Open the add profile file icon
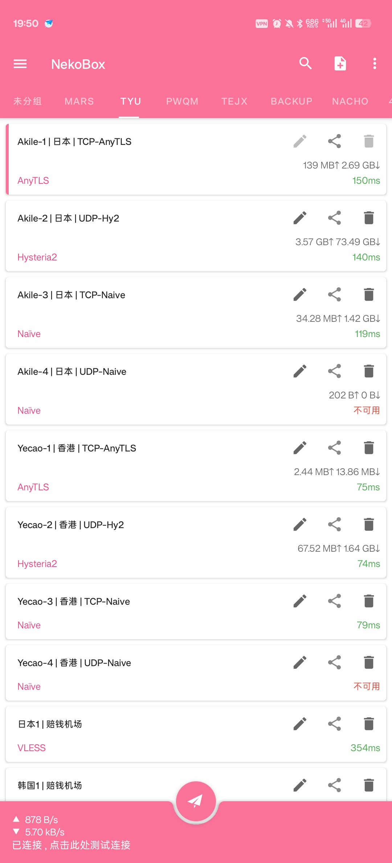The height and width of the screenshot is (863, 392). (x=340, y=64)
